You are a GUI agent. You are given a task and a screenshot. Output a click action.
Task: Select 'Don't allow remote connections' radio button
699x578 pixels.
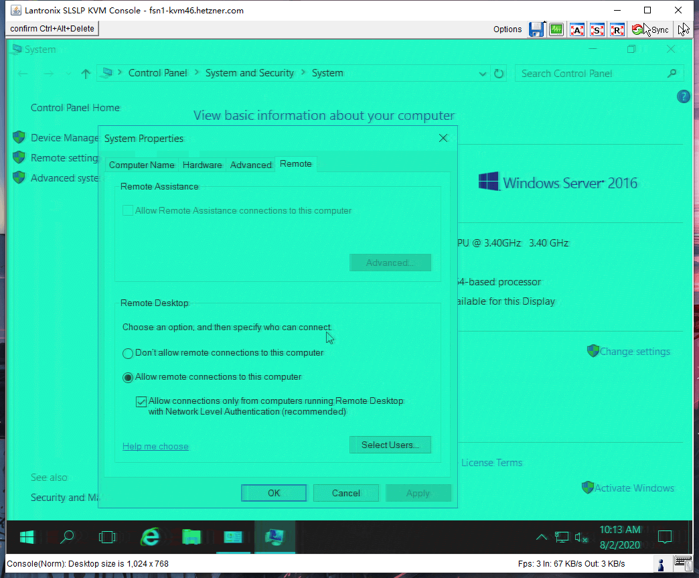(128, 353)
